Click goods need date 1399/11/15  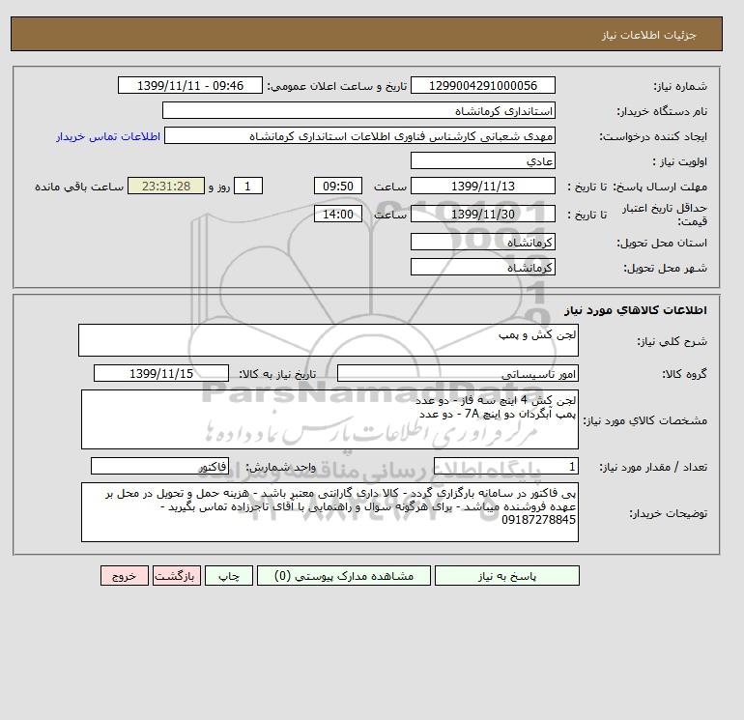point(161,373)
